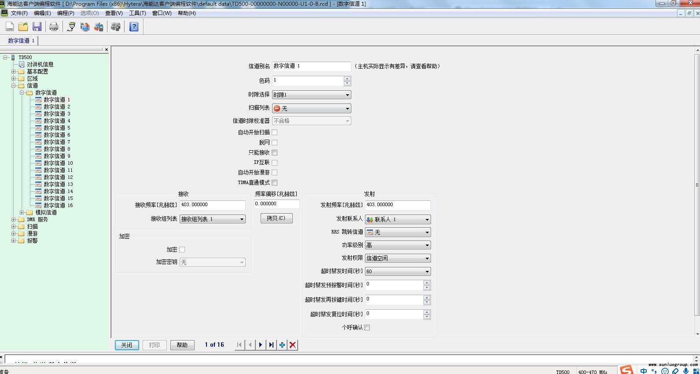Jump to last record navigation icon

pyautogui.click(x=271, y=345)
